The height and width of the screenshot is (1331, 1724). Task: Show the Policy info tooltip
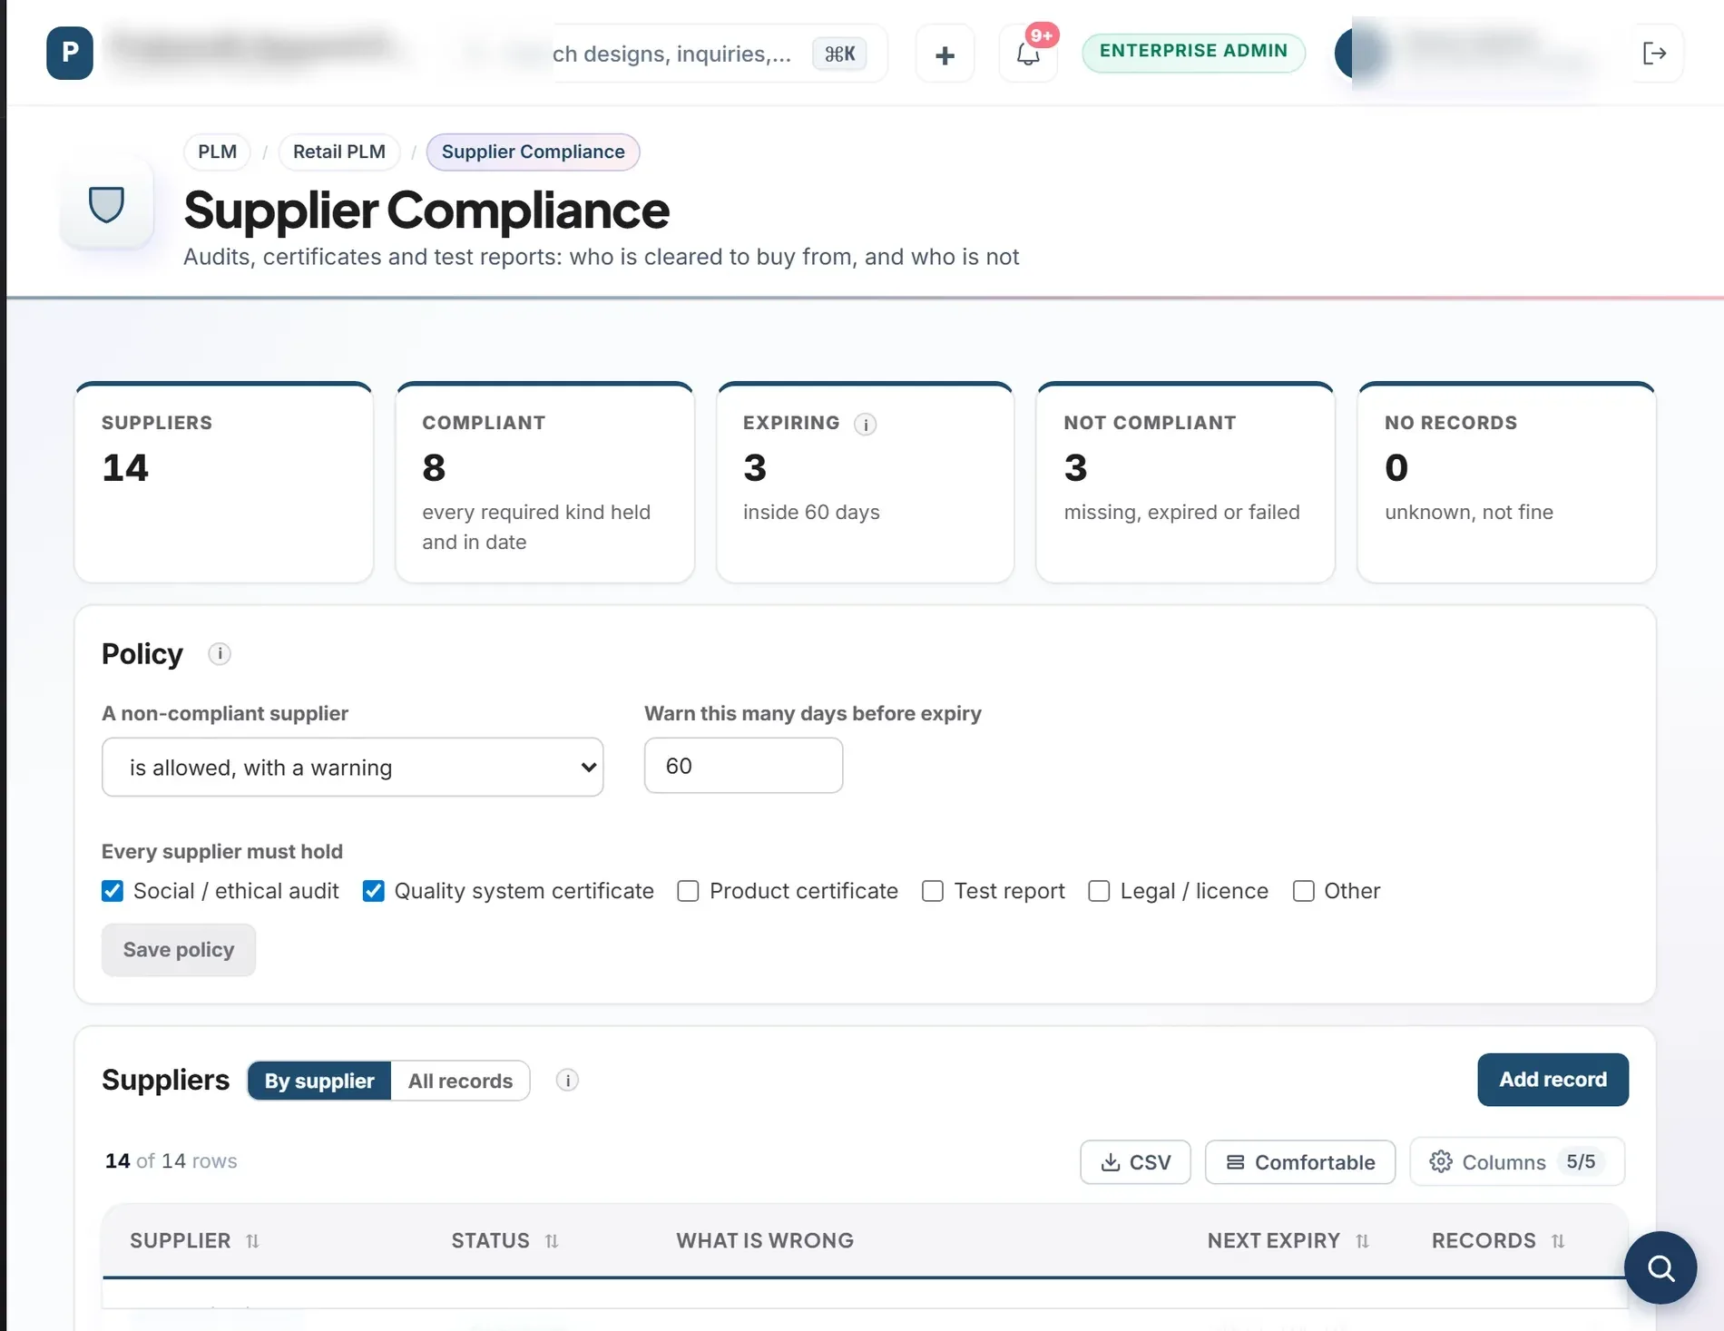pyautogui.click(x=219, y=653)
